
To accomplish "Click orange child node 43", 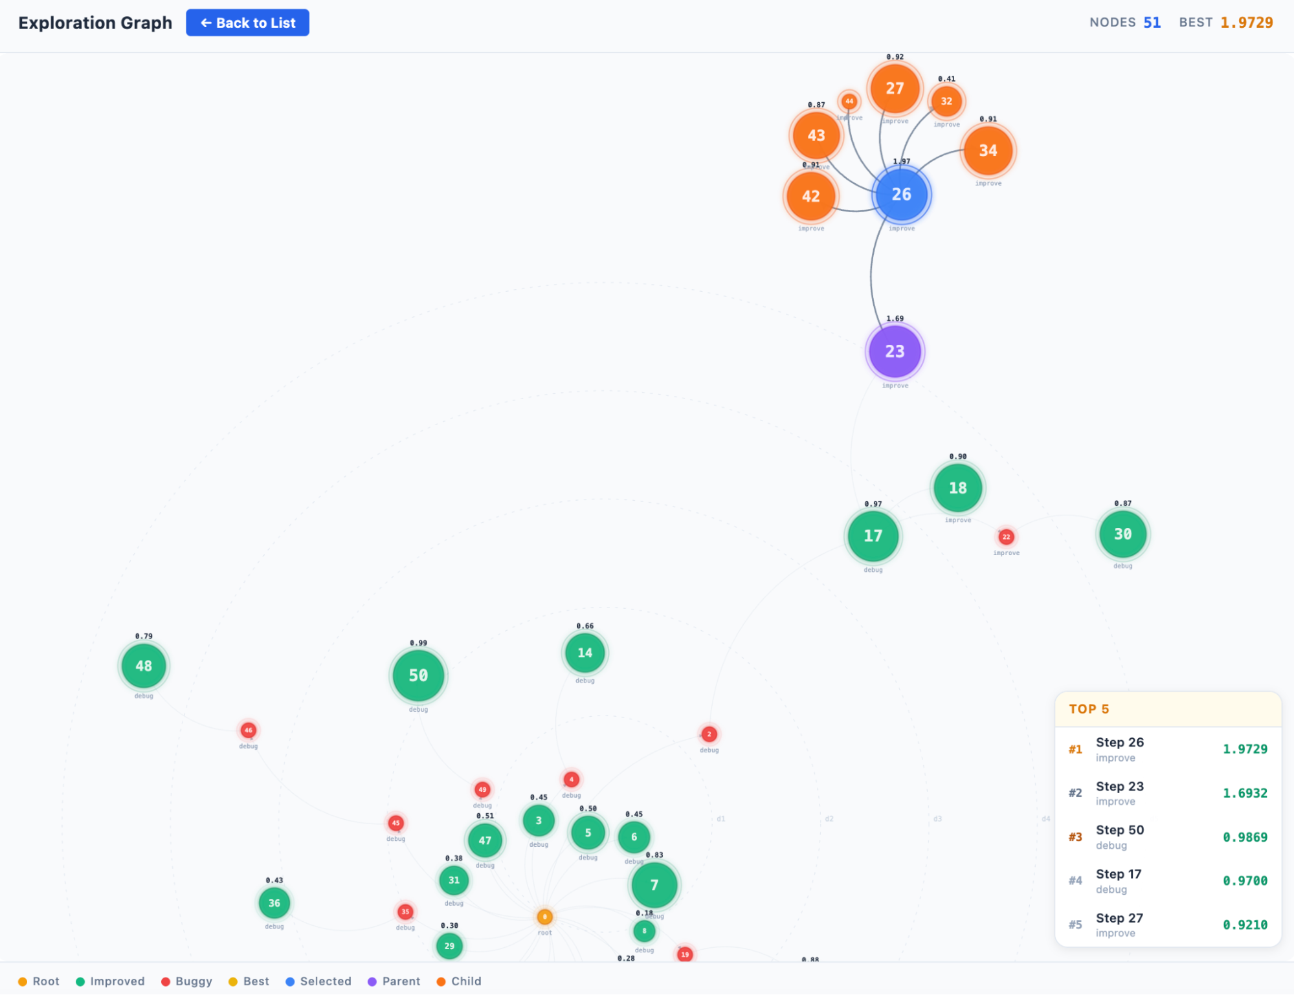I will pyautogui.click(x=816, y=136).
